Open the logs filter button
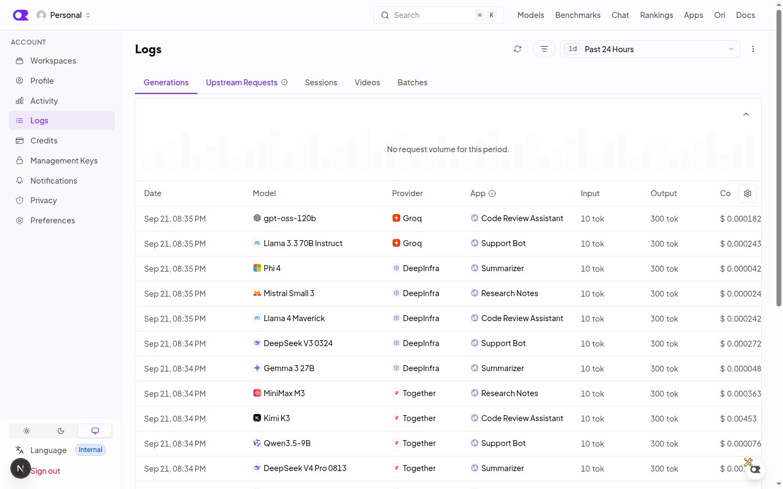Viewport: 783px width, 489px height. tap(544, 49)
